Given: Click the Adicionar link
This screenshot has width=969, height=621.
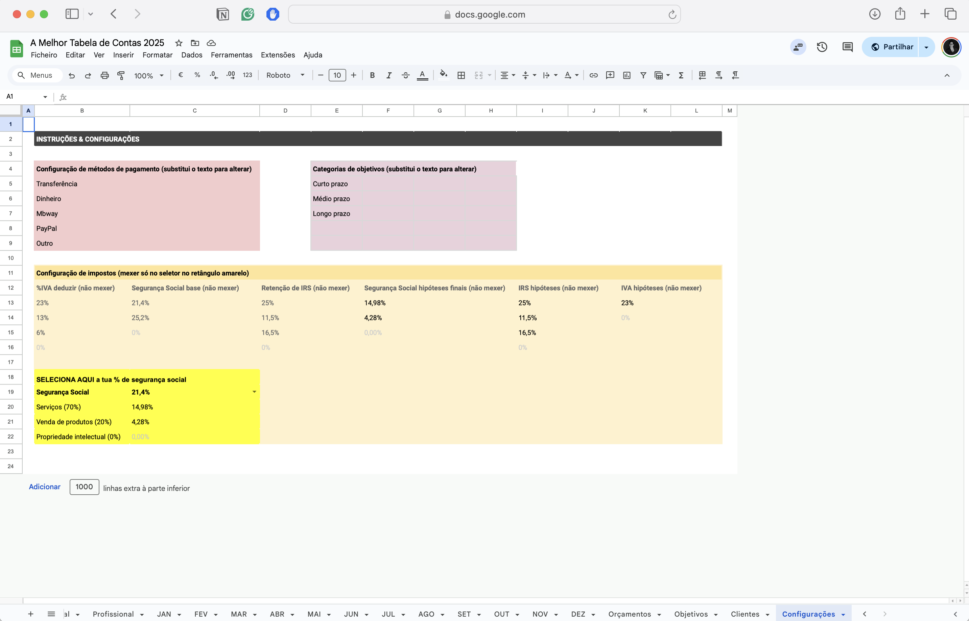Looking at the screenshot, I should (x=44, y=487).
